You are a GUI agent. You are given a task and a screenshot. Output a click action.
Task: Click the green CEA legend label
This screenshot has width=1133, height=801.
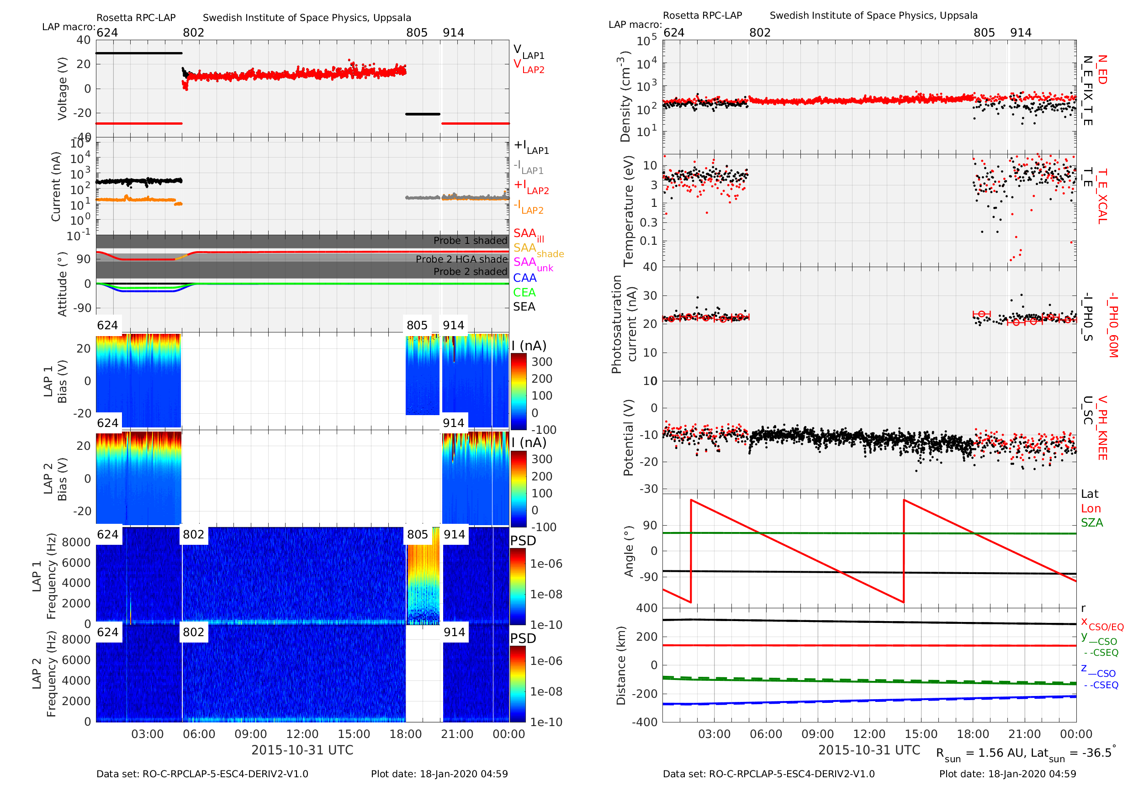point(524,292)
